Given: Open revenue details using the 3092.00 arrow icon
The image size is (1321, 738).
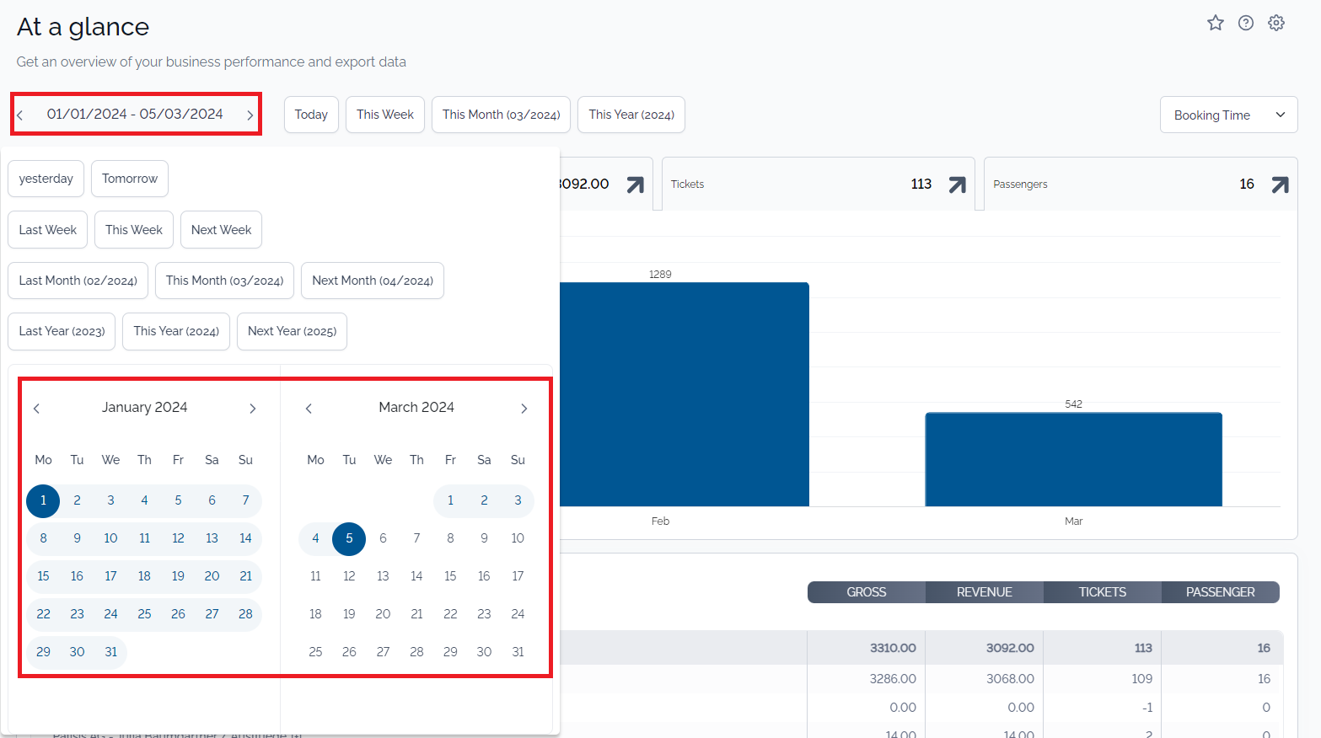Looking at the screenshot, I should pos(633,184).
